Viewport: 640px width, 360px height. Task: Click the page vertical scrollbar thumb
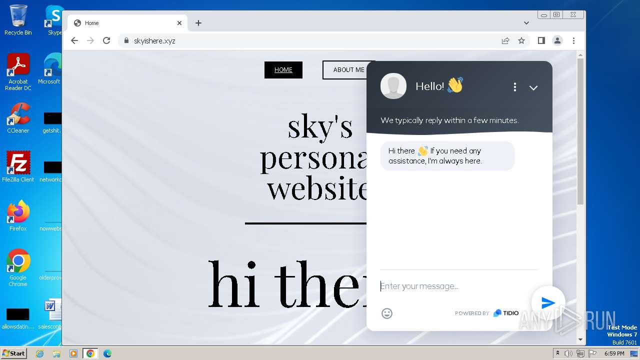click(580, 131)
